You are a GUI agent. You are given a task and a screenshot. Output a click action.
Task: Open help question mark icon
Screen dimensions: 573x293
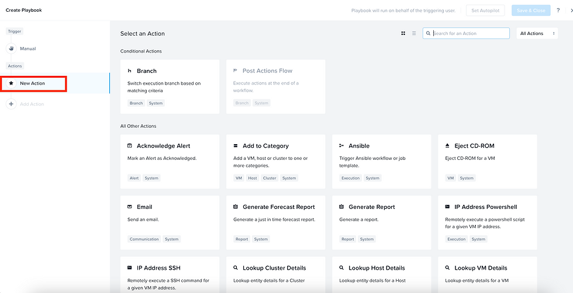pyautogui.click(x=558, y=11)
